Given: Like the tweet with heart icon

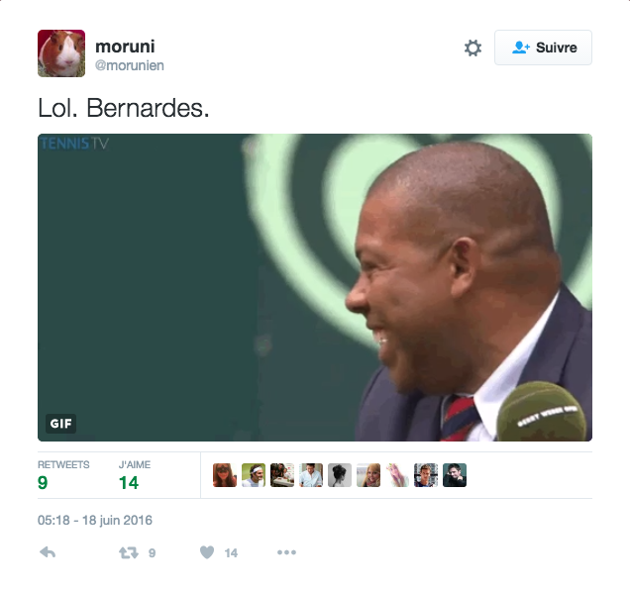Looking at the screenshot, I should [x=207, y=552].
